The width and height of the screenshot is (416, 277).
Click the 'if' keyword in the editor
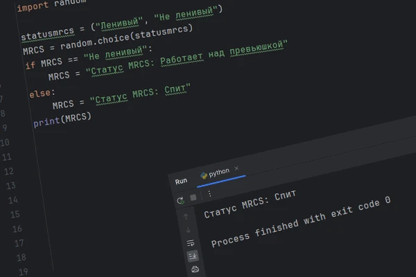(31, 65)
